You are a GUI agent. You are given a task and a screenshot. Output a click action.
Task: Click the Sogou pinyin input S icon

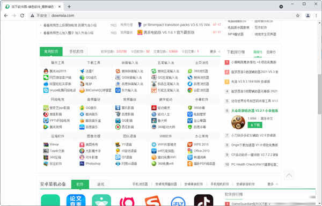point(118,71)
